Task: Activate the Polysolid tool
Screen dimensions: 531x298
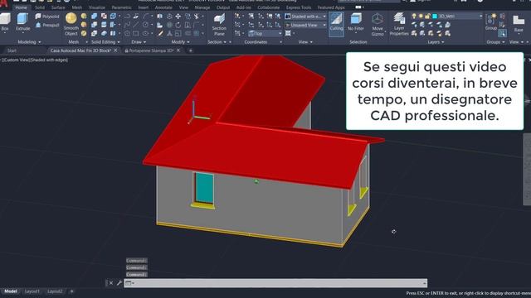Action: point(47,17)
